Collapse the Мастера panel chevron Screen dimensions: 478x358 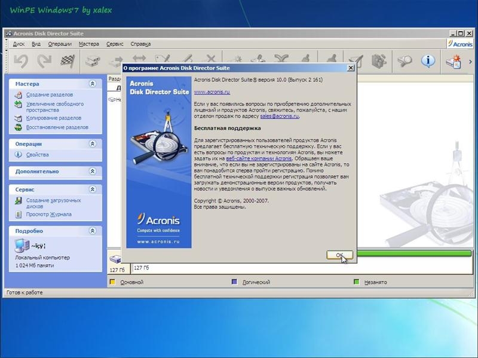93,84
